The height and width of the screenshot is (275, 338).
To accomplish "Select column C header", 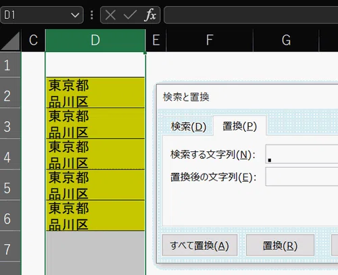I will click(x=33, y=41).
